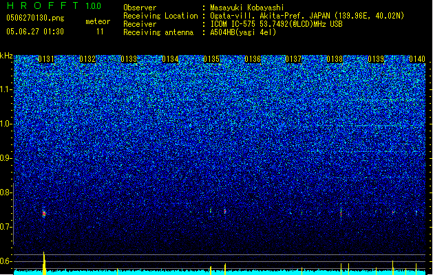The width and height of the screenshot is (433, 275).
Task: Click the Observer field label
Action: (140, 8)
